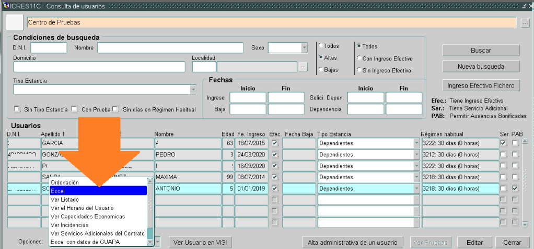Click 'Nueva busqueda' button
Viewport: 534px width, 249px height.
coord(481,67)
